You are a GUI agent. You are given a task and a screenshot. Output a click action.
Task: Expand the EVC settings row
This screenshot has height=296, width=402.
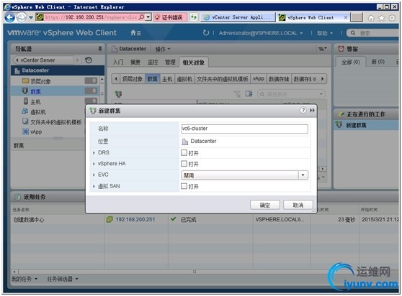click(94, 175)
